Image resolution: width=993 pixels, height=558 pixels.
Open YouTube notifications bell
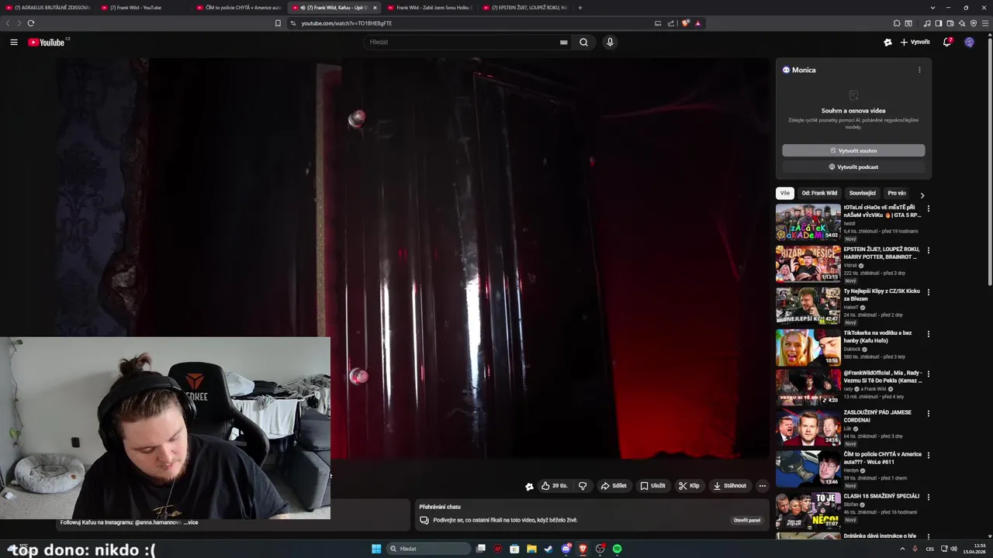pyautogui.click(x=947, y=42)
